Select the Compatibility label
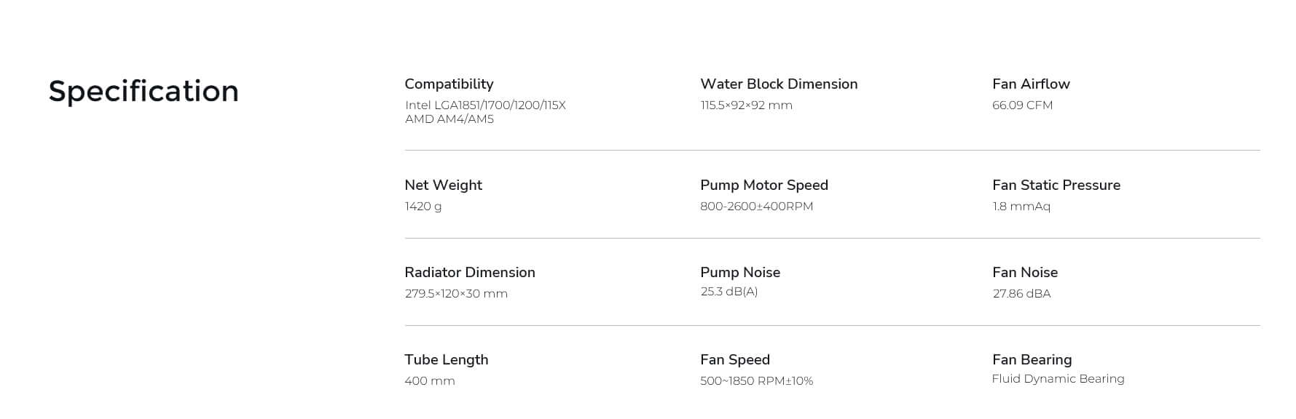Viewport: 1296px width, 419px height. click(x=449, y=84)
